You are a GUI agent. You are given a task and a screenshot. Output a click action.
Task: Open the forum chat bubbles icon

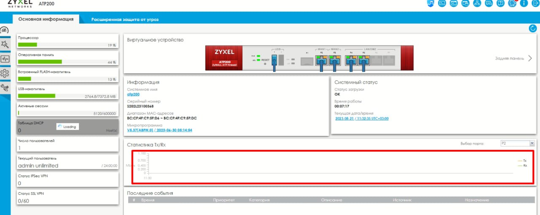[489, 3]
